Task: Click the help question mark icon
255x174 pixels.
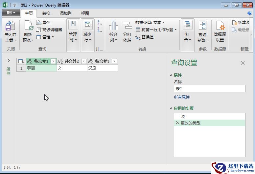Action: point(250,13)
